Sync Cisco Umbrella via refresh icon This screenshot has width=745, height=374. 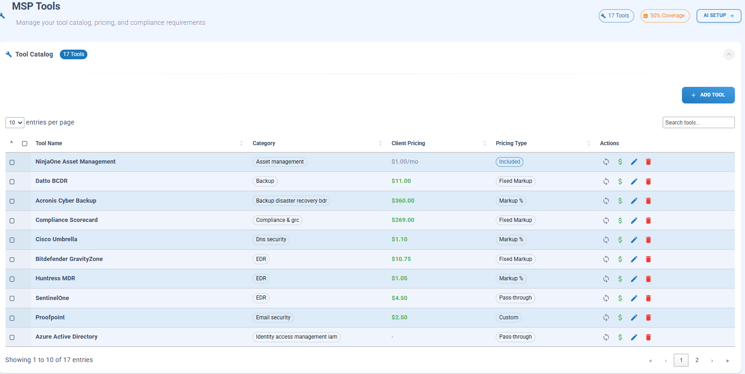[x=606, y=240]
